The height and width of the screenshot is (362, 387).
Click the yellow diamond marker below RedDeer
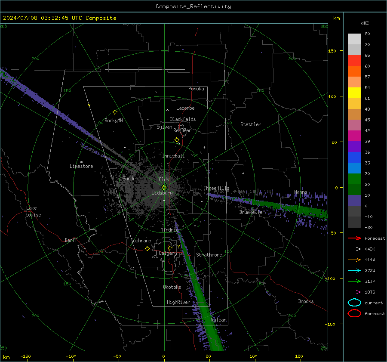click(x=177, y=140)
